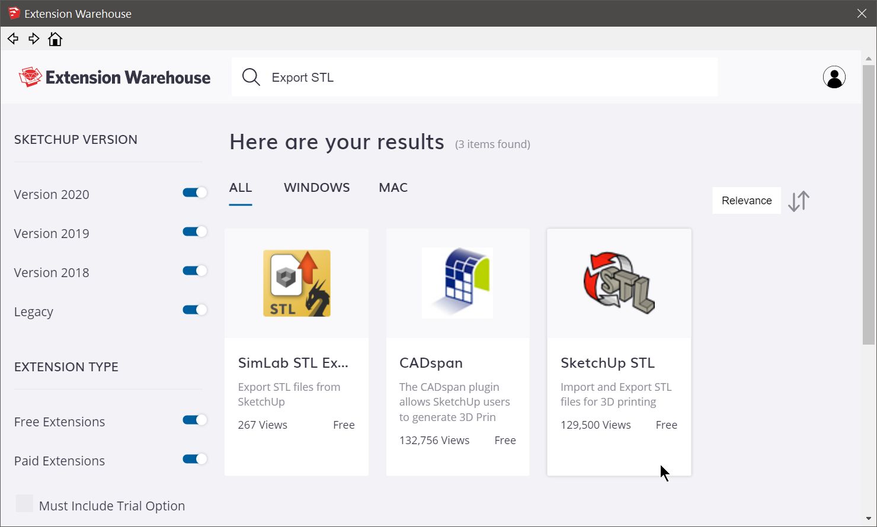Image resolution: width=877 pixels, height=527 pixels.
Task: Click Free price on the SimLab card
Action: point(344,425)
